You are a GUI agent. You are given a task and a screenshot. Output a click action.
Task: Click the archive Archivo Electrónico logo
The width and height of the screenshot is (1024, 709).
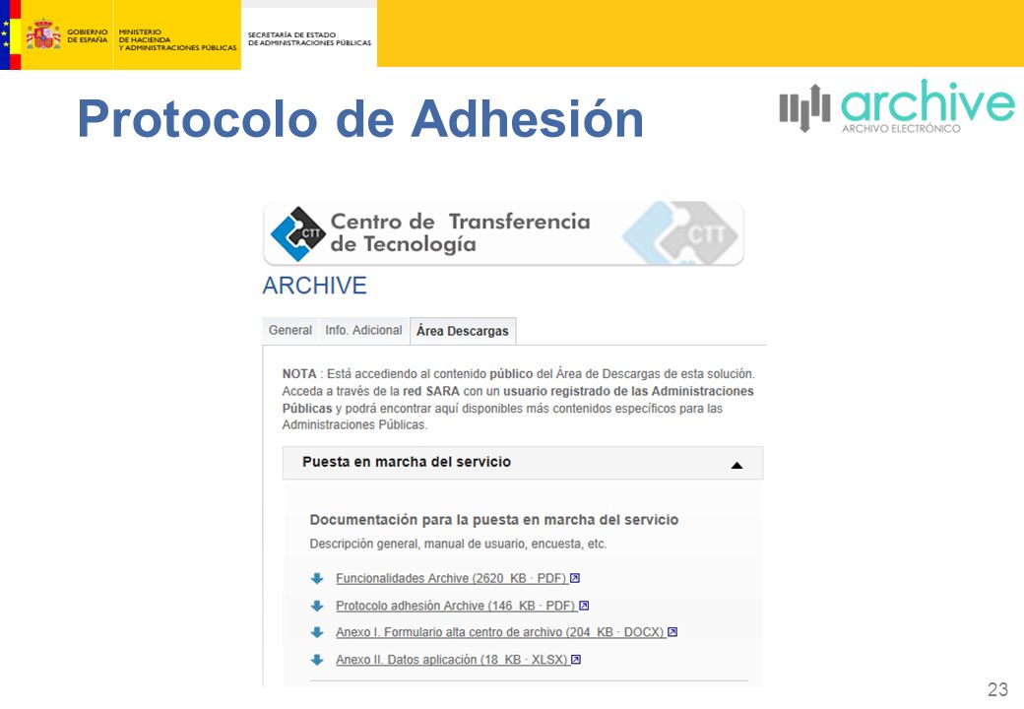pyautogui.click(x=897, y=107)
